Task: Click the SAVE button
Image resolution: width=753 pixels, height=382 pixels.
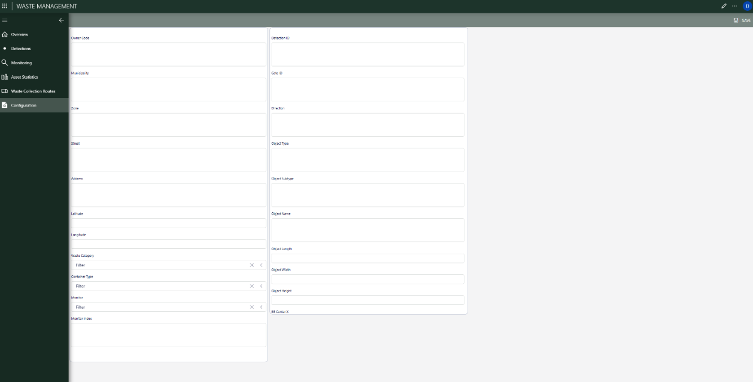Action: pyautogui.click(x=742, y=21)
